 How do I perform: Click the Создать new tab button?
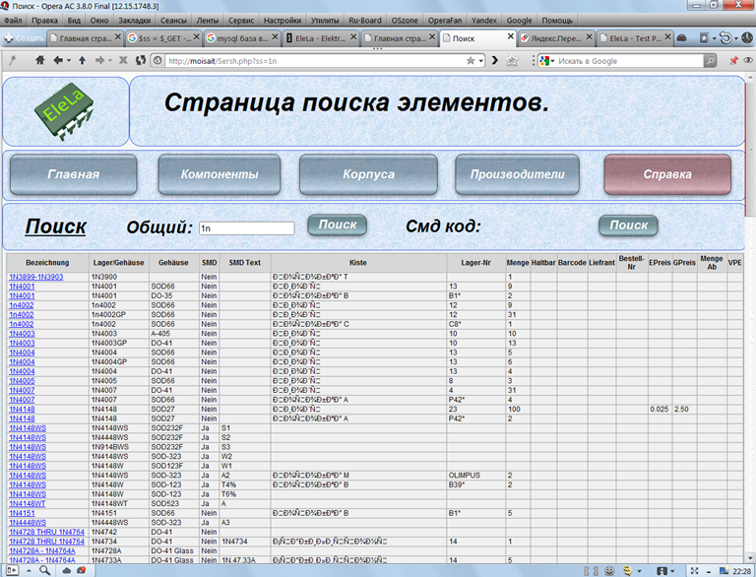(24, 38)
